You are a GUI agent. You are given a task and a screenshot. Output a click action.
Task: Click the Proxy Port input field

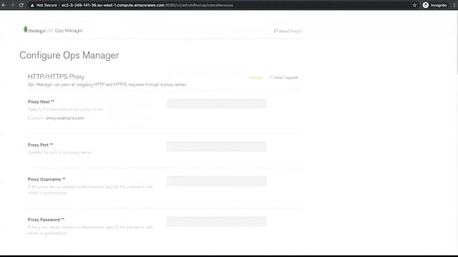(x=216, y=146)
